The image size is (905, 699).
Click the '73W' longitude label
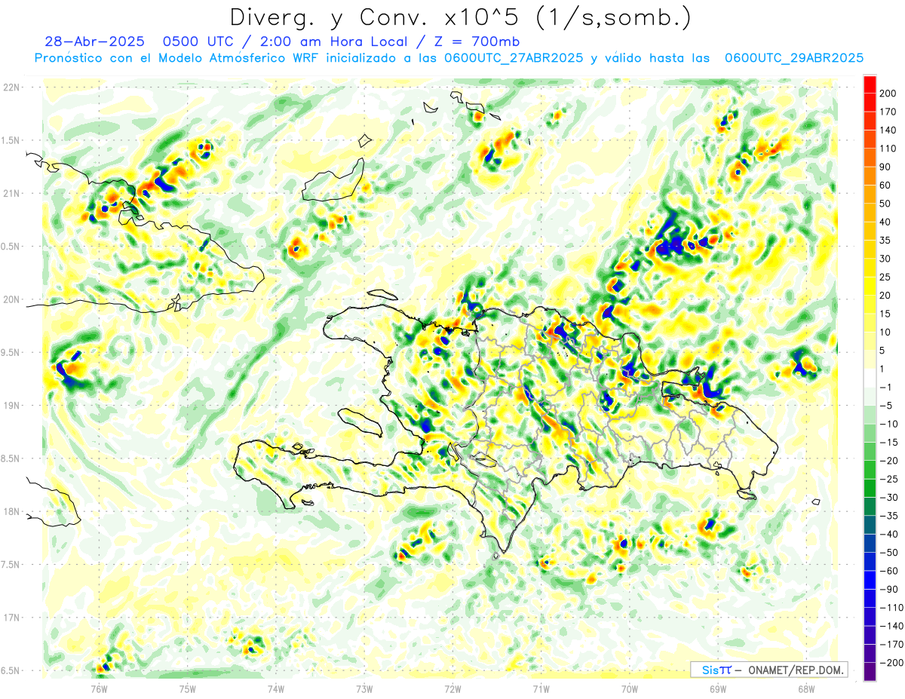tap(364, 688)
